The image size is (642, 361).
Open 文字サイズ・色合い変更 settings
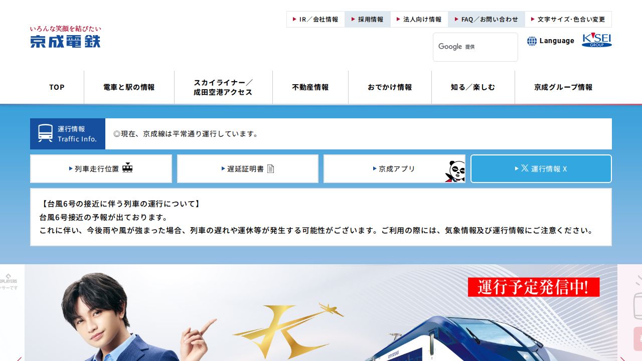[568, 19]
